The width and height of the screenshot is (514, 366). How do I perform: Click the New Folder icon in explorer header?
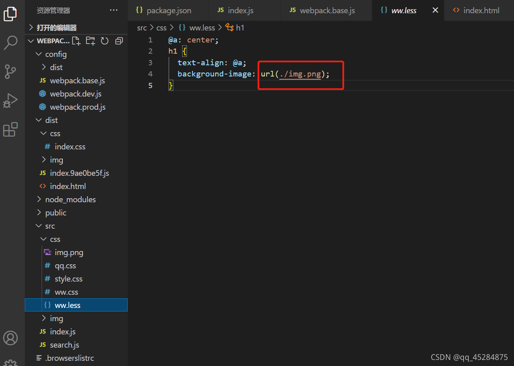tap(90, 41)
